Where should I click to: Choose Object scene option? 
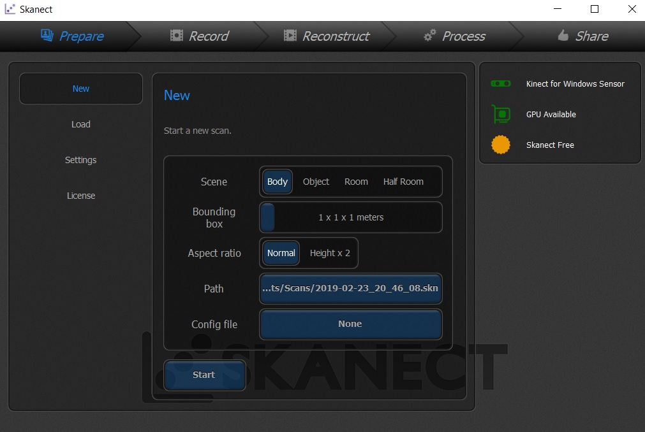[x=316, y=182]
